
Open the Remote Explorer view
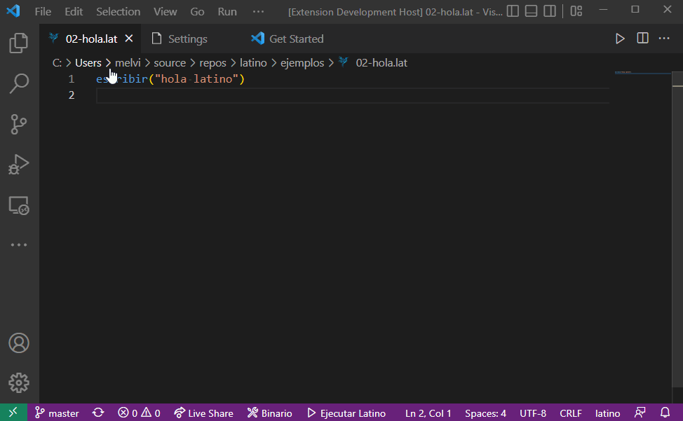pos(19,205)
